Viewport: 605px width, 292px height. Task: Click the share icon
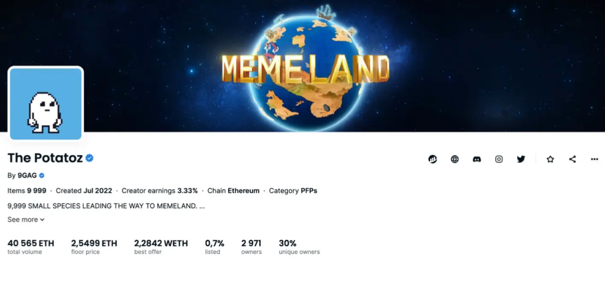573,159
